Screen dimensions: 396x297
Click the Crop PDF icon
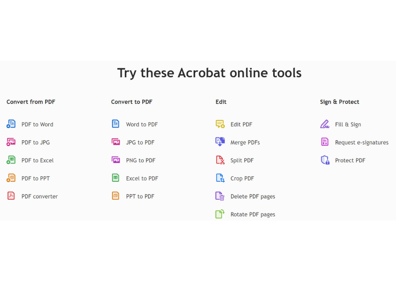[x=220, y=178]
